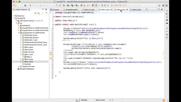
Task: Toggle Link with Editor in Project Explorer
Action: (x=38, y=13)
